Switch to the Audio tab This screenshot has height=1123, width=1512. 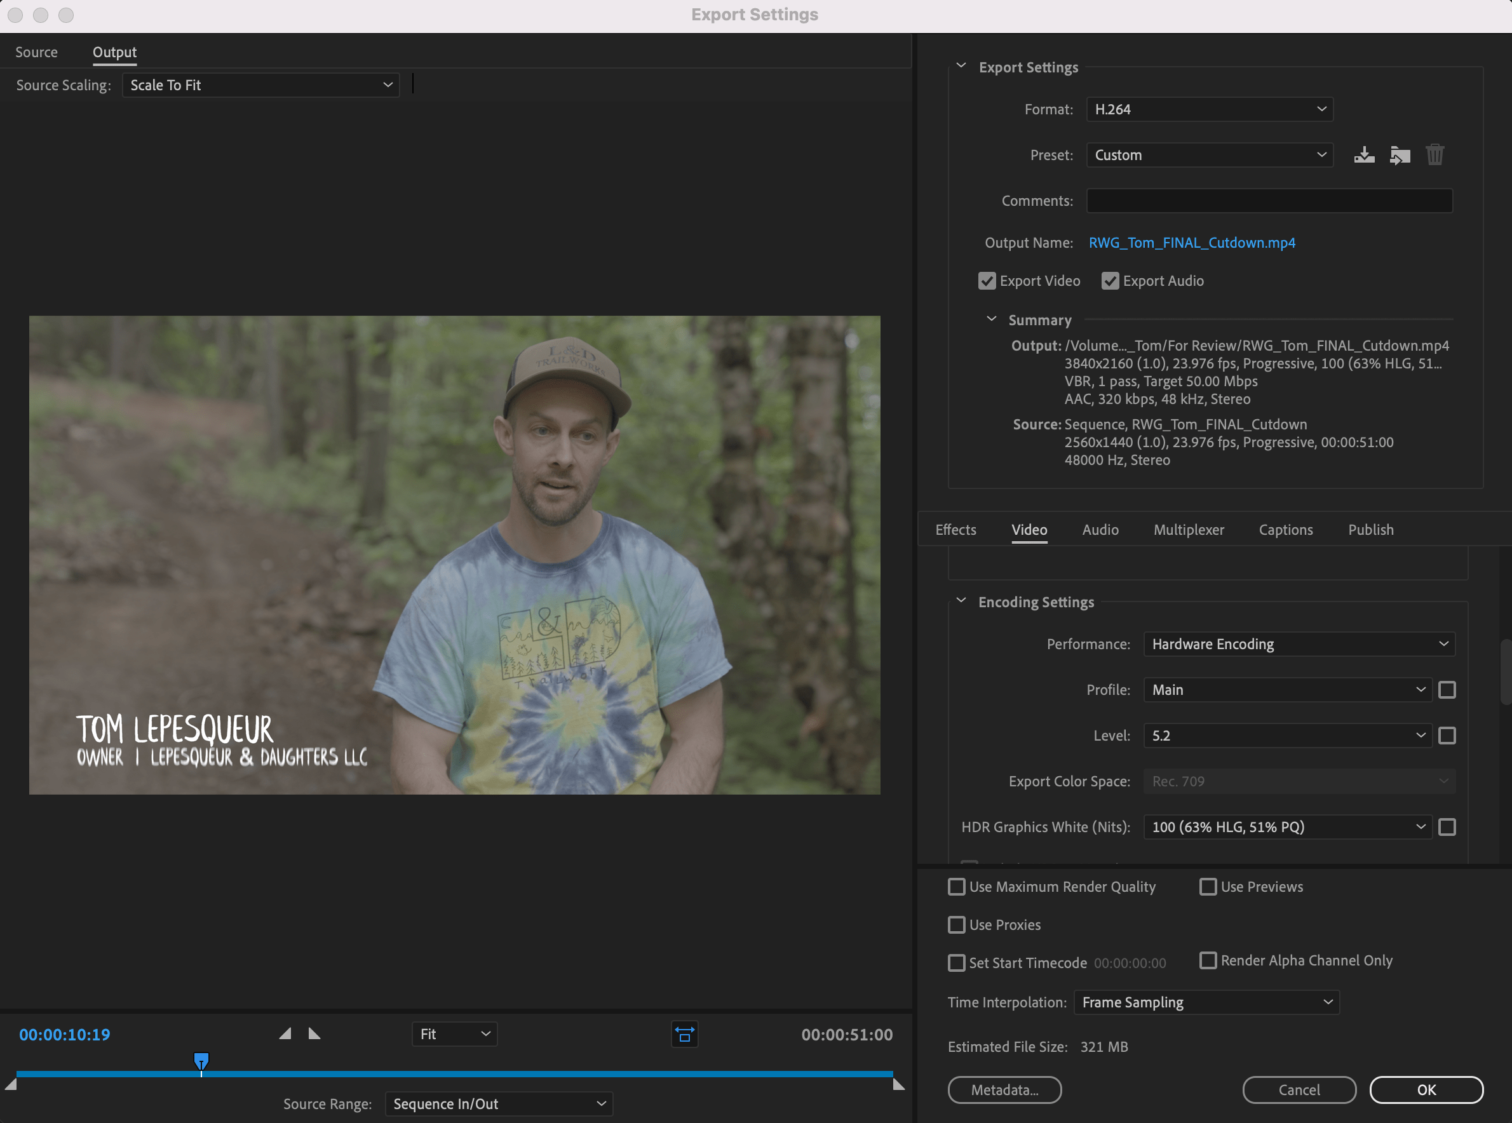click(1100, 530)
